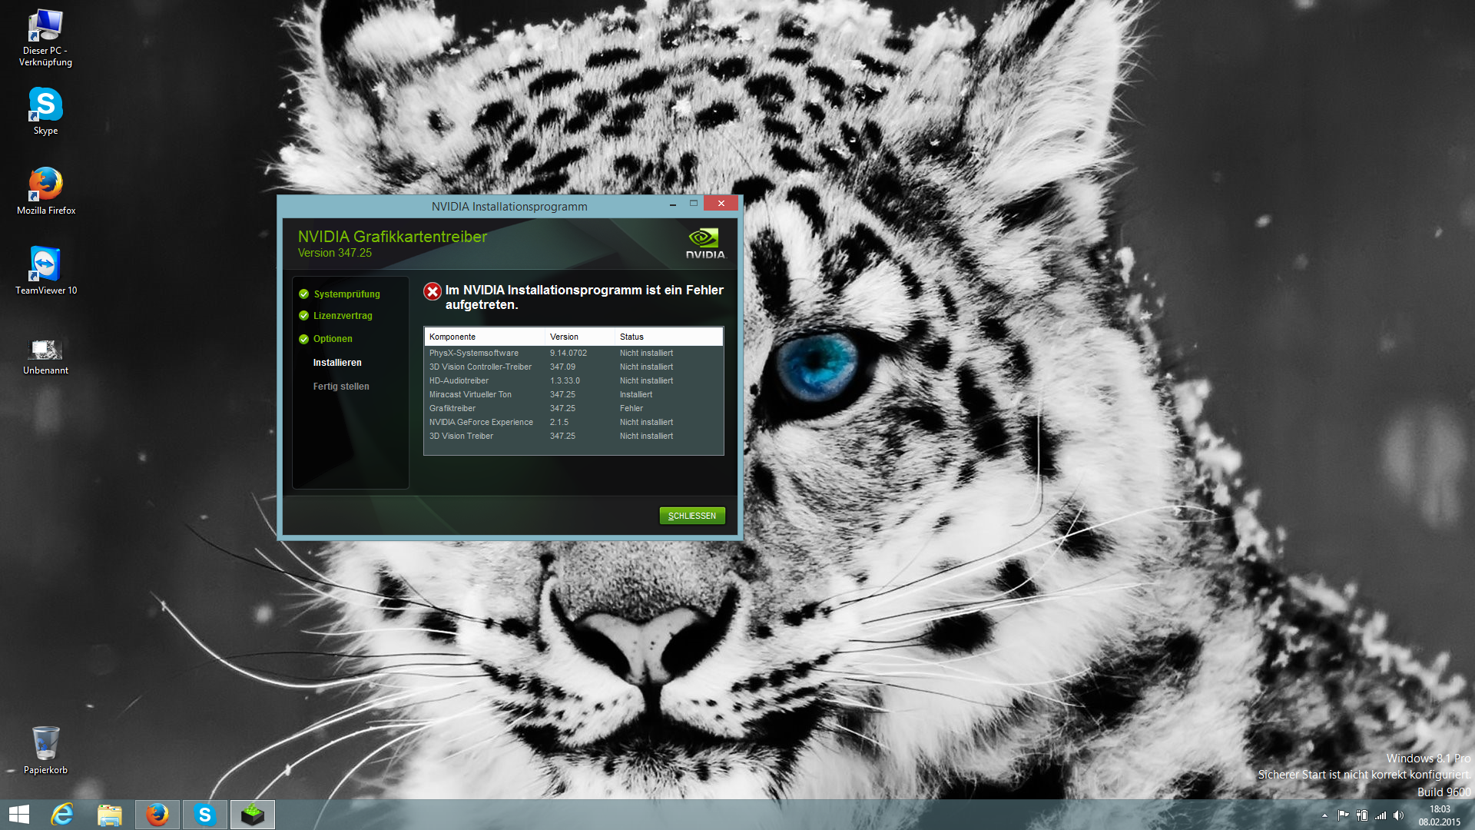Screen dimensions: 1475x830
Task: Click the NVIDIA logo in header
Action: [704, 243]
